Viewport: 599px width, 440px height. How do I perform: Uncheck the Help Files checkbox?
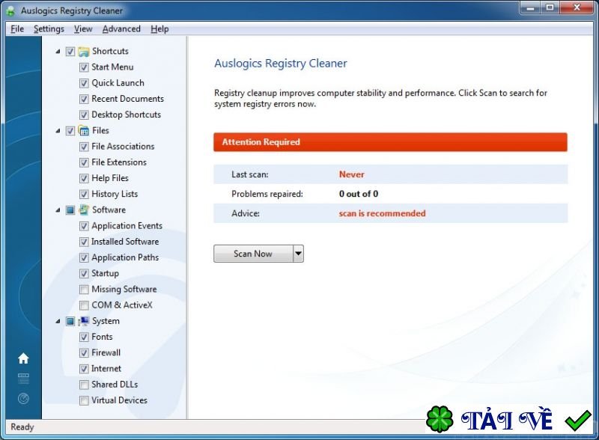(x=84, y=178)
